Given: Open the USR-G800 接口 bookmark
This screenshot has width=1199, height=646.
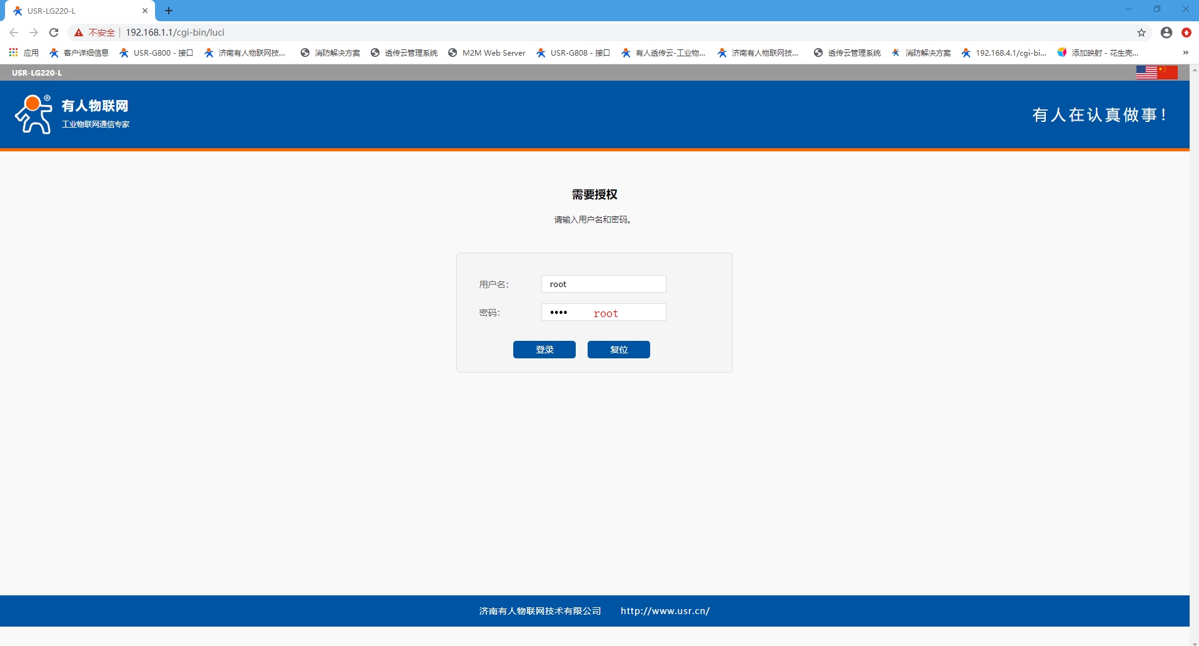Looking at the screenshot, I should 156,53.
